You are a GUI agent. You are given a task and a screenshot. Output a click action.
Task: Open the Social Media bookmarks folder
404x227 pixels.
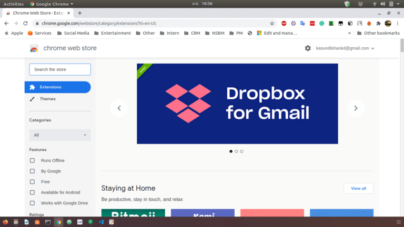[73, 33]
